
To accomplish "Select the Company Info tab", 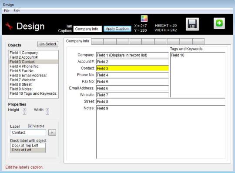I will coord(77,41).
